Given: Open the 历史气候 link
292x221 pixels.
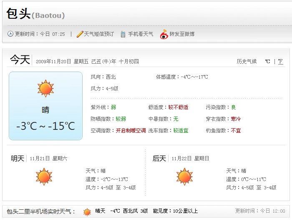Looking at the screenshot, I should [x=247, y=62].
